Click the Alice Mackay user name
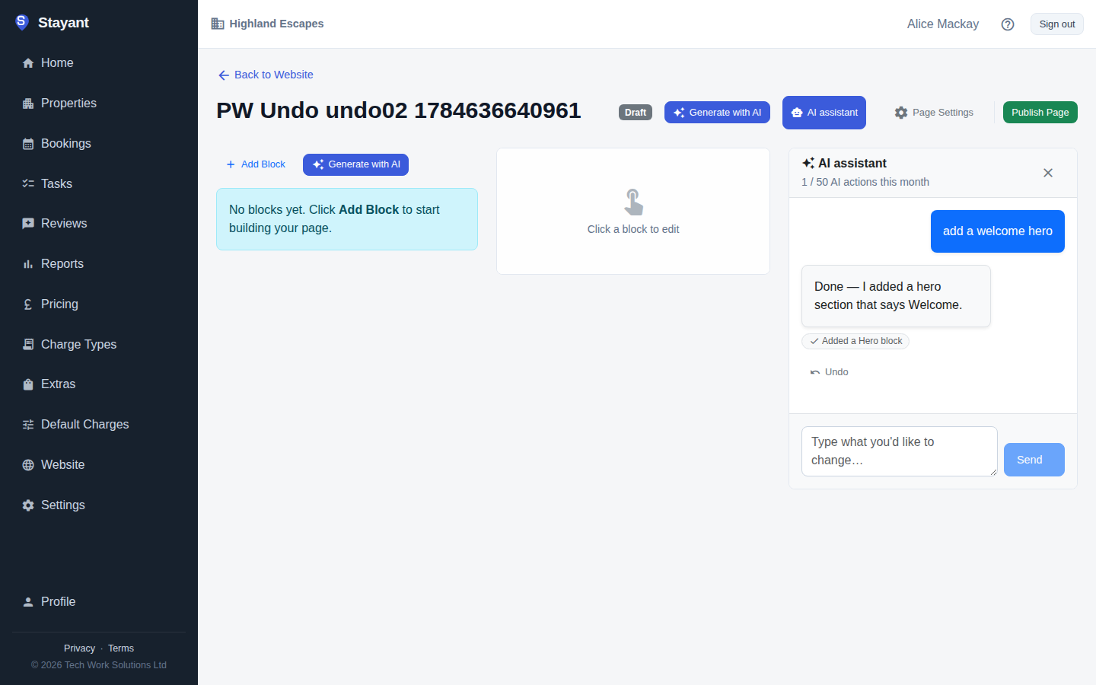This screenshot has width=1096, height=685. click(x=943, y=24)
